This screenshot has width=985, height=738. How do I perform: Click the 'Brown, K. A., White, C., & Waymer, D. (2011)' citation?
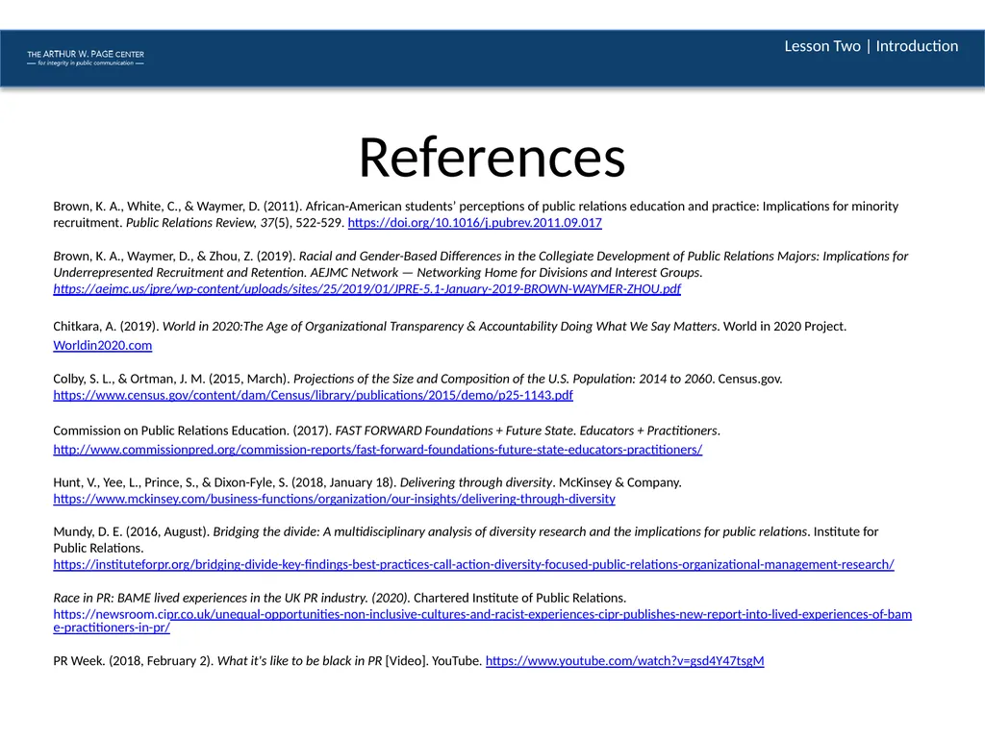tap(178, 207)
